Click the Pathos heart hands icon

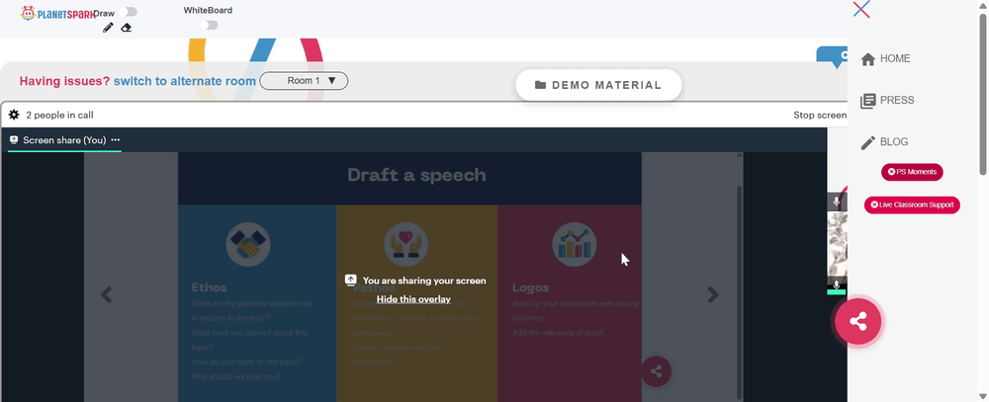[x=406, y=244]
